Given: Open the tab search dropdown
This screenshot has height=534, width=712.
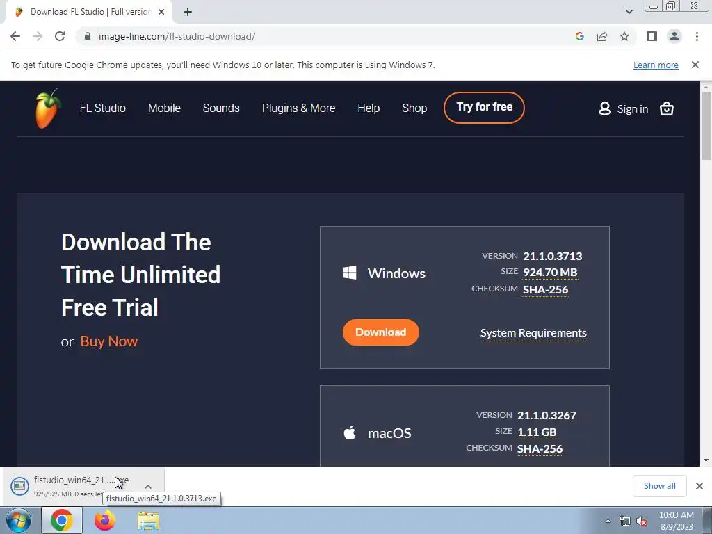Looking at the screenshot, I should click(x=629, y=12).
